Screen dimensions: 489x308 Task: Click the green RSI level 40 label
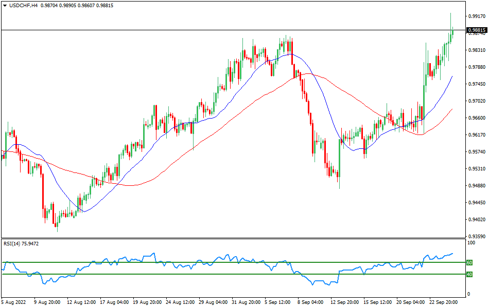point(469,275)
